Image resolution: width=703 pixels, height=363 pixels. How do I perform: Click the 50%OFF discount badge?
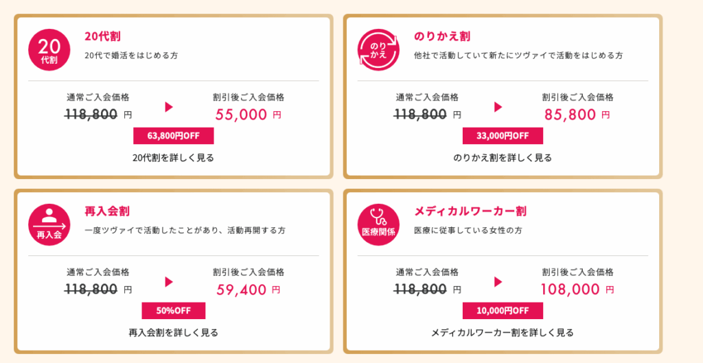point(174,310)
